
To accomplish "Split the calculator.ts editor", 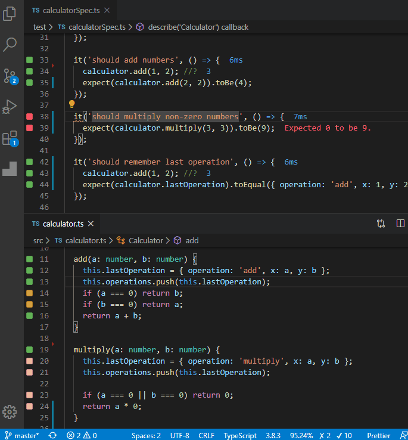I will 400,224.
